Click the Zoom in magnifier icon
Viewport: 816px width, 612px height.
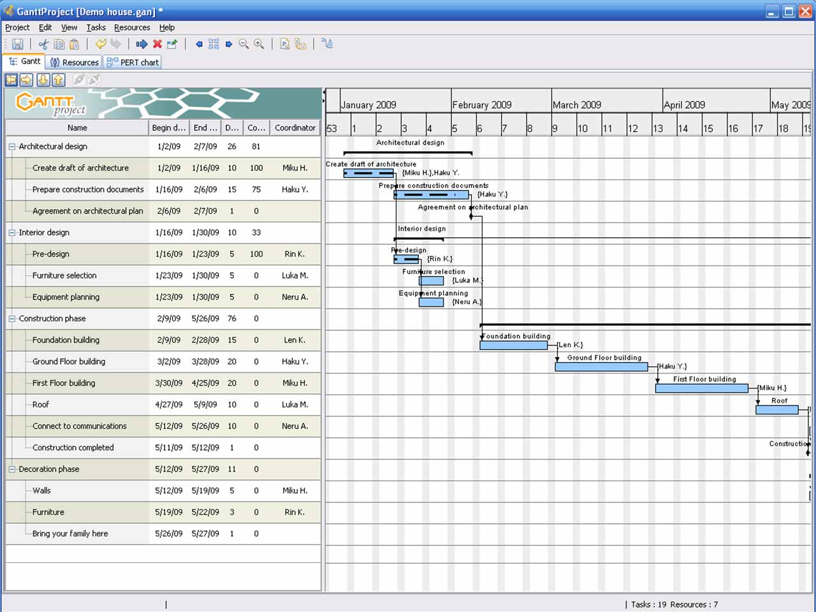(x=259, y=44)
